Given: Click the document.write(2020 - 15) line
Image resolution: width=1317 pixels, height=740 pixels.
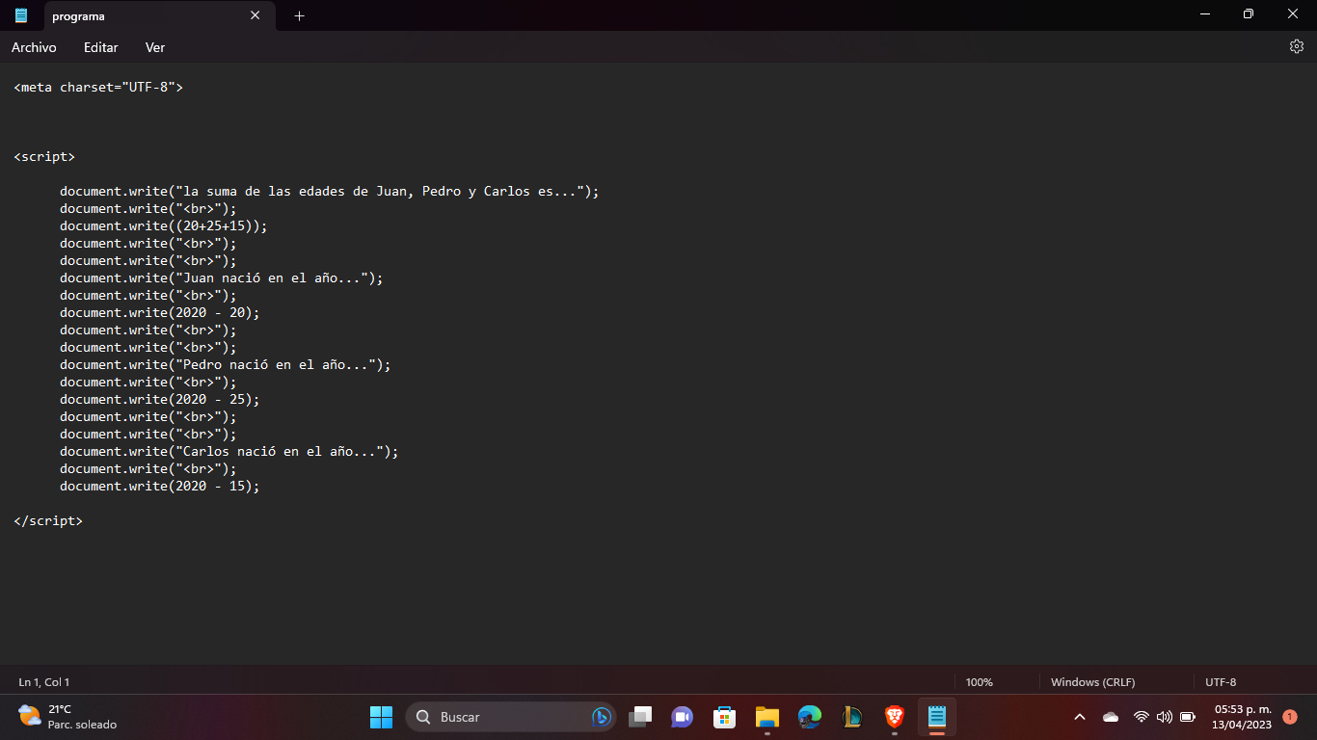Looking at the screenshot, I should pyautogui.click(x=160, y=486).
